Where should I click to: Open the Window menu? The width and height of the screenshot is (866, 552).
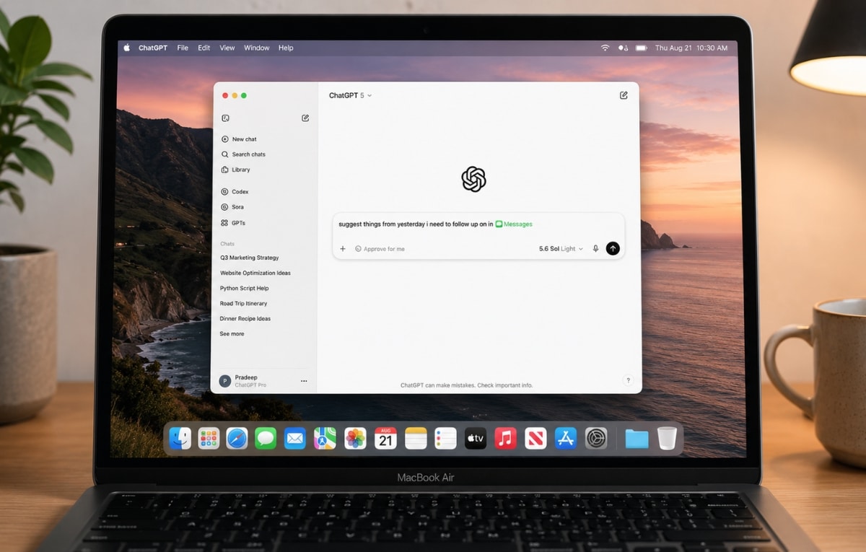pos(257,48)
